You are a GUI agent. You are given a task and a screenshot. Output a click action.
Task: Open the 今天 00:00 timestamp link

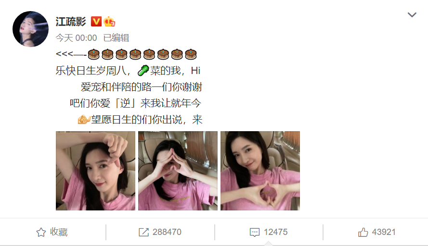76,38
